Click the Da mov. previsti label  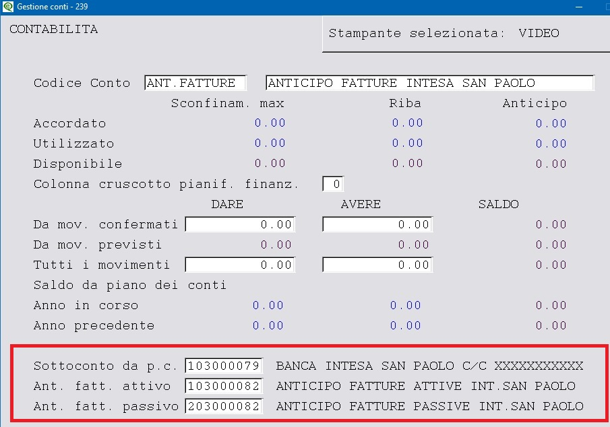tap(98, 245)
